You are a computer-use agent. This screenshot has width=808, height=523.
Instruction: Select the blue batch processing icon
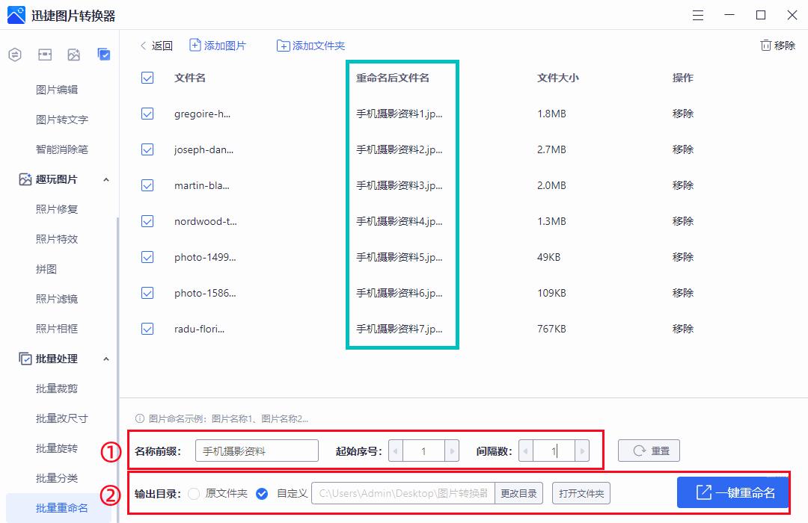click(x=104, y=54)
